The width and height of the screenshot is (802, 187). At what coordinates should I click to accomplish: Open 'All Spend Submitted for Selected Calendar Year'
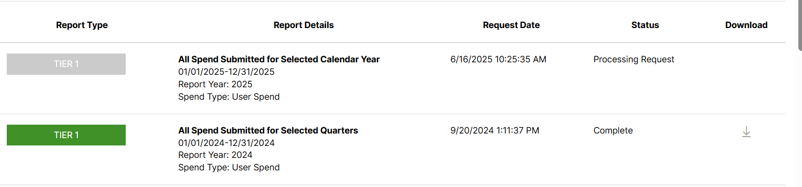click(279, 59)
